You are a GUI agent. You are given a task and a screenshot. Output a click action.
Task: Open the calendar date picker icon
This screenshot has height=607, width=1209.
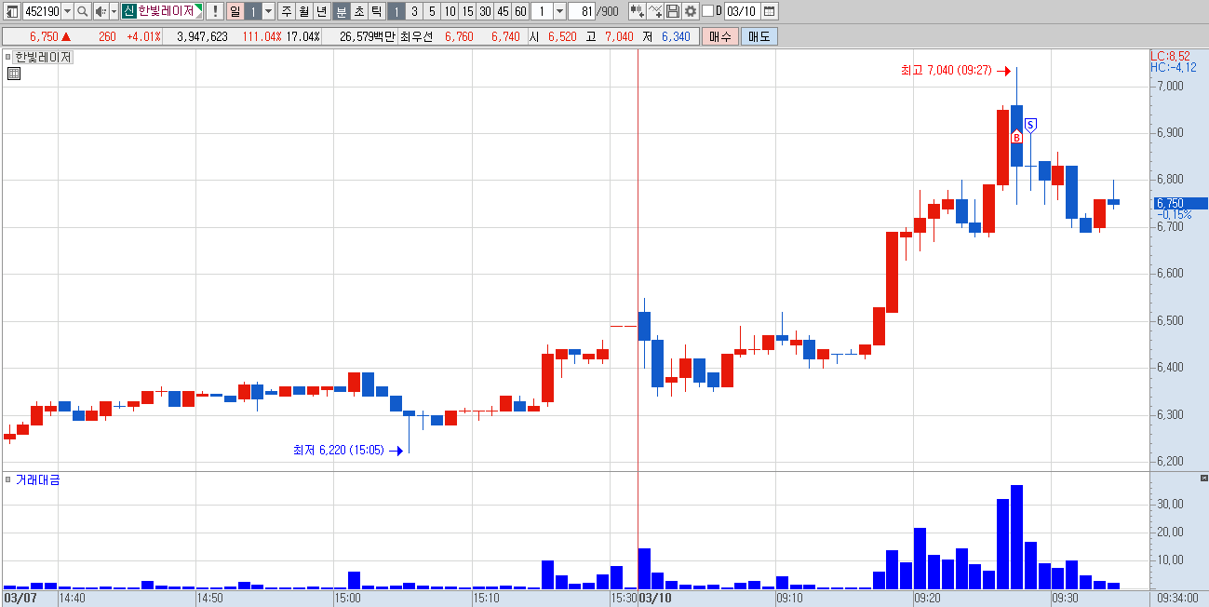[x=770, y=11]
